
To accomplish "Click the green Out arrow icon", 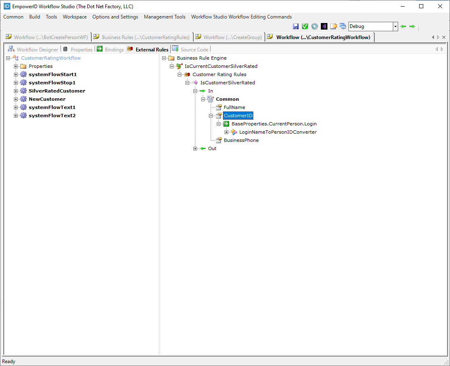I will click(x=203, y=148).
